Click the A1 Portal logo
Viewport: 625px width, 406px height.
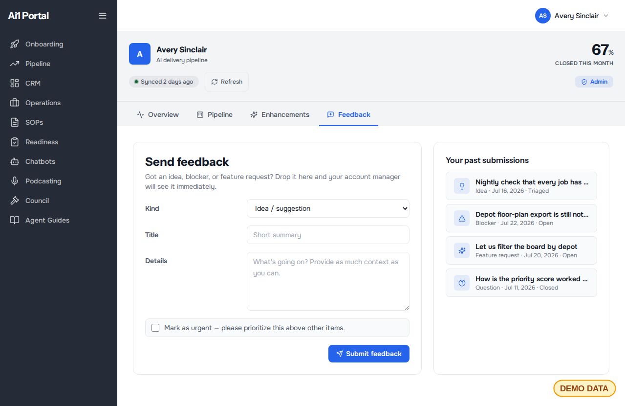(x=28, y=16)
